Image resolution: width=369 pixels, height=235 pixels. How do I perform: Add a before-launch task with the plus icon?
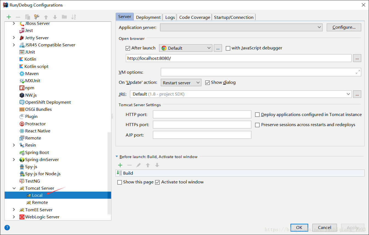tap(120, 165)
